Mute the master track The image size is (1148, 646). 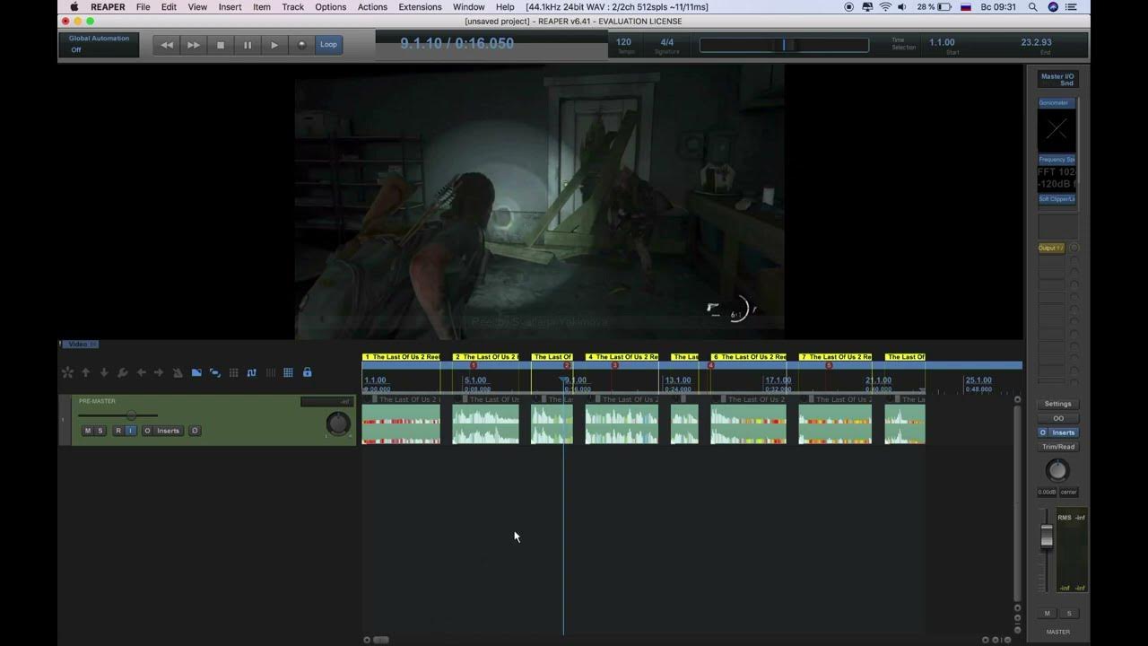pos(1047,614)
